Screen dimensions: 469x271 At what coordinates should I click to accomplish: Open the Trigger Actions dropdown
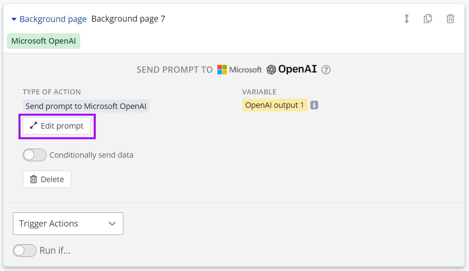[68, 223]
